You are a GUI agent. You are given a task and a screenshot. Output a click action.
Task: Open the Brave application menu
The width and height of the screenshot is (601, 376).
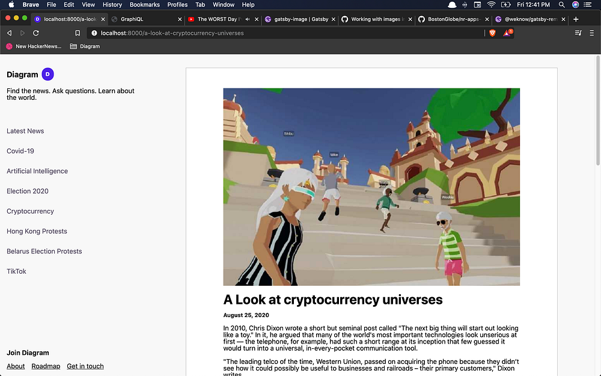31,5
